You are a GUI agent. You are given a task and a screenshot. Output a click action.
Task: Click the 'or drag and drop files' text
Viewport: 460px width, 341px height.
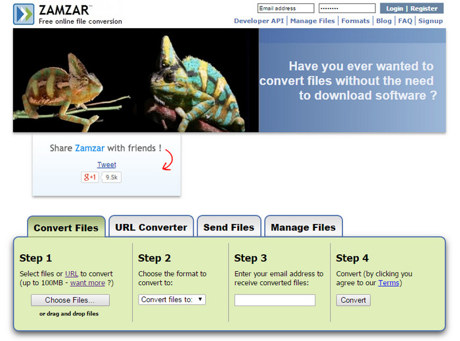pyautogui.click(x=69, y=313)
